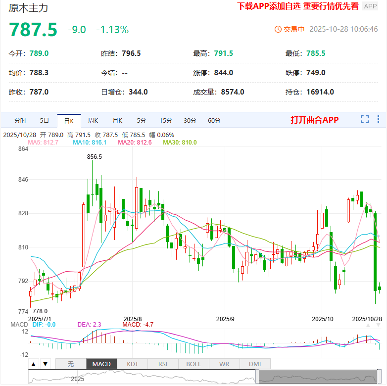Select the 周K weekly candlestick tab

coord(93,120)
